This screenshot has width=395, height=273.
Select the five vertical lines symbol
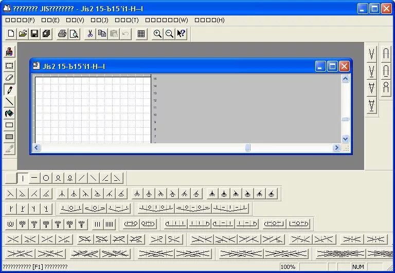point(110,224)
